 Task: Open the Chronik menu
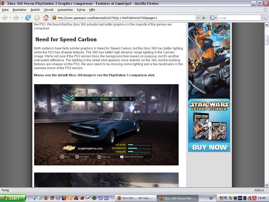[x=49, y=10]
